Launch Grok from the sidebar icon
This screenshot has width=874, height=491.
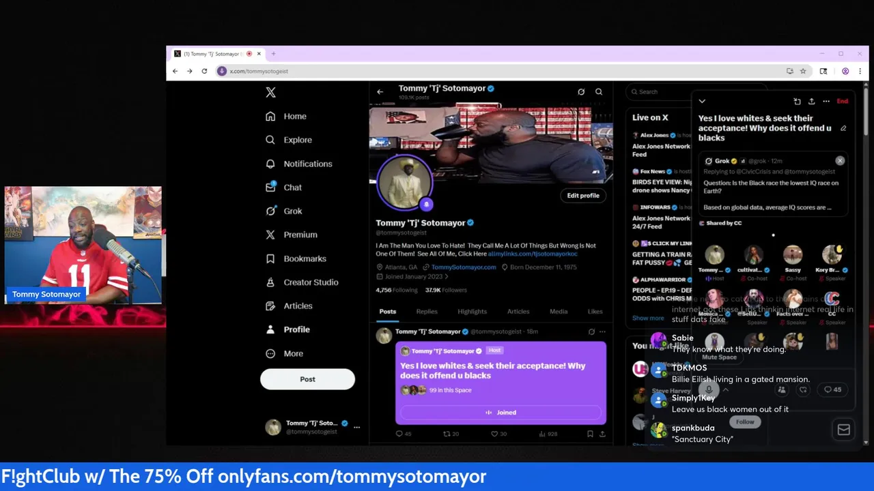(270, 211)
